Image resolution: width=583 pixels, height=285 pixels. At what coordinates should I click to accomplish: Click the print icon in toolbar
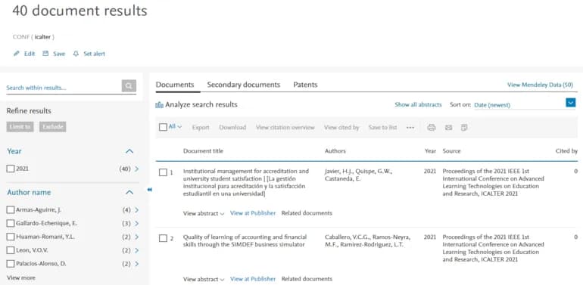(x=432, y=128)
